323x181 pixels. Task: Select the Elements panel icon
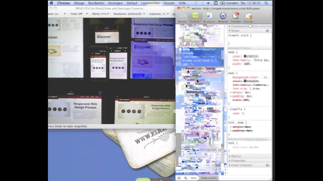pos(195,18)
